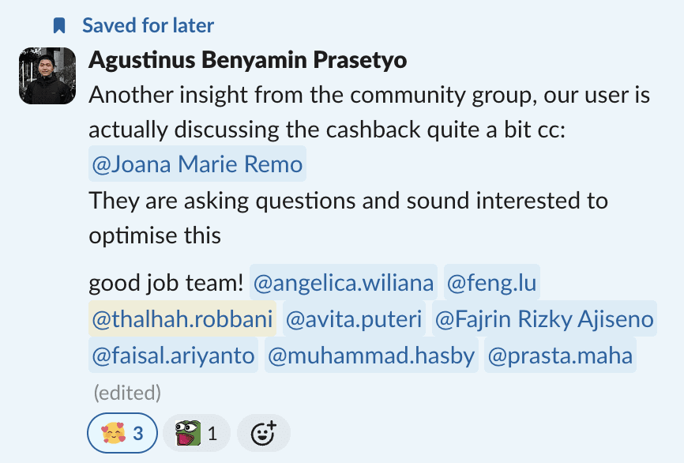
Task: Open the add reaction emoji picker
Action: tap(264, 433)
